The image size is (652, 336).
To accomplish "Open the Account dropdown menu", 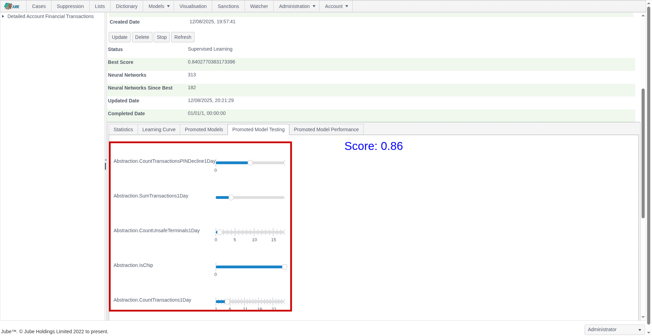I will pyautogui.click(x=336, y=6).
